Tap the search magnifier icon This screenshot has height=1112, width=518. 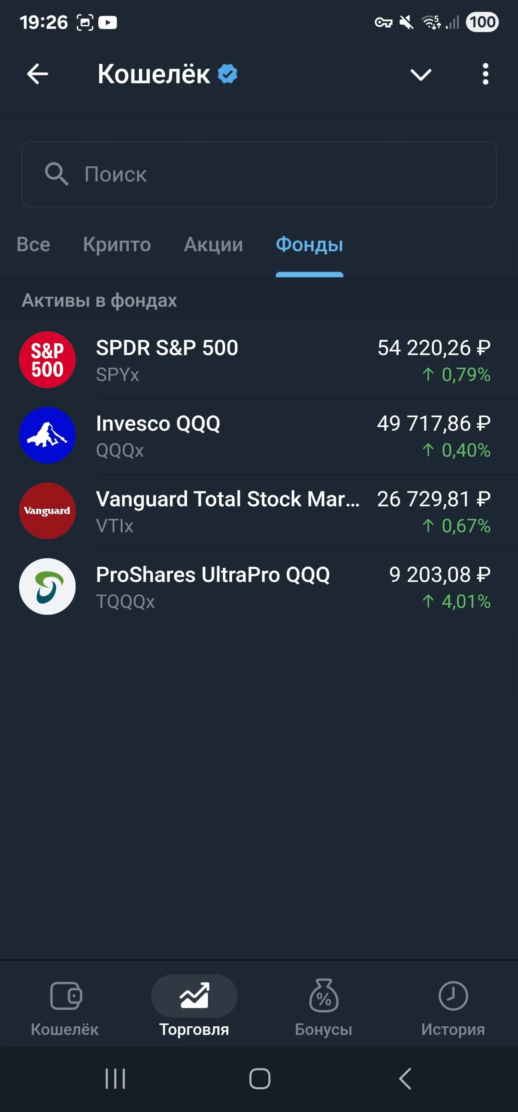[57, 174]
